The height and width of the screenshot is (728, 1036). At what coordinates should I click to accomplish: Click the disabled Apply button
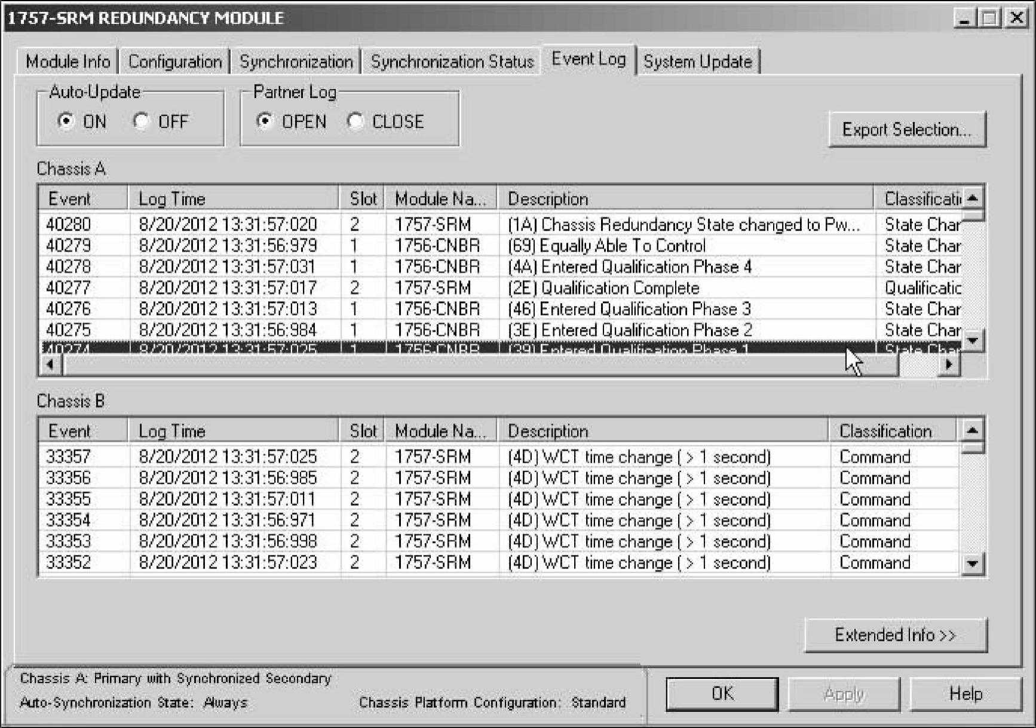(844, 694)
